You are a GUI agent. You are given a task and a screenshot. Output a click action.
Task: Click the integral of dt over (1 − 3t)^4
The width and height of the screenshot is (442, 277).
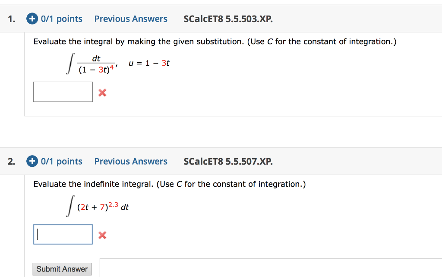(91, 63)
